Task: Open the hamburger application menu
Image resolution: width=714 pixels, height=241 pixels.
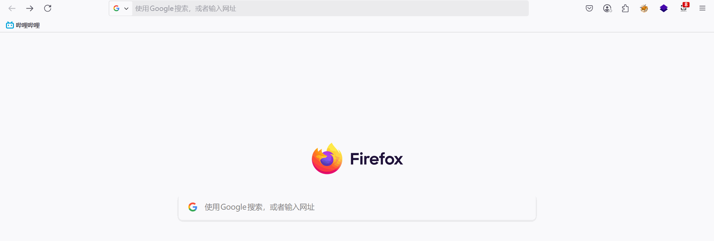Action: [702, 8]
